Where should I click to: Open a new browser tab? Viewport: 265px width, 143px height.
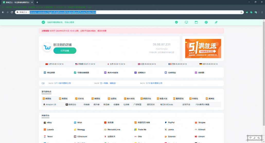pyautogui.click(x=37, y=2)
